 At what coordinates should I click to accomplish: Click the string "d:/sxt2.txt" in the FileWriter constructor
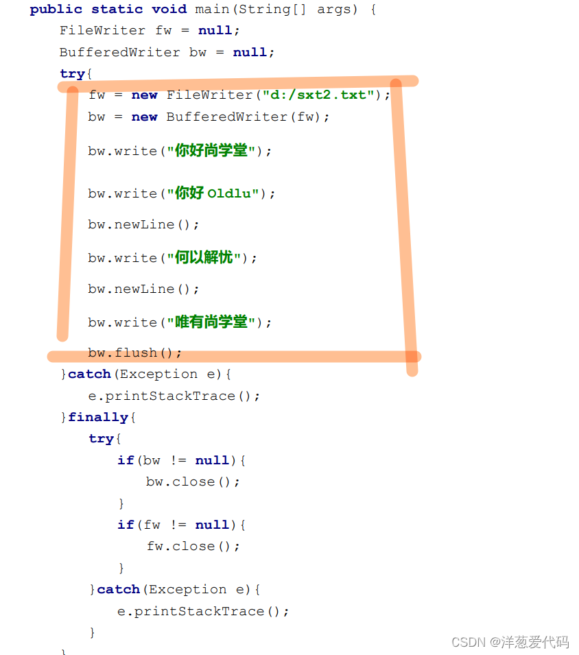[x=318, y=95]
